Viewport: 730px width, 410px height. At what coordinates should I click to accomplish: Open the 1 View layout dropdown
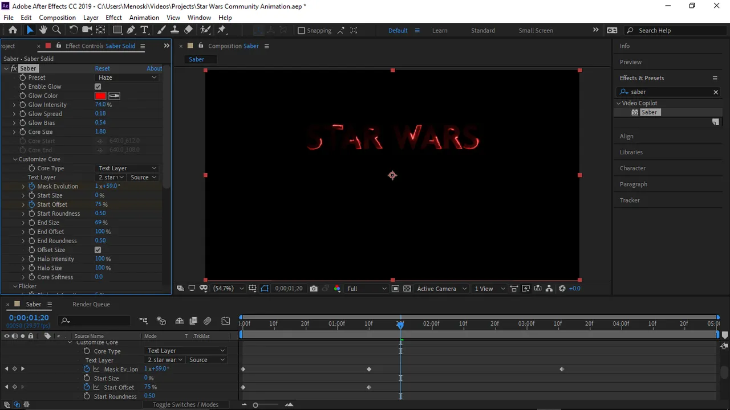pyautogui.click(x=490, y=289)
